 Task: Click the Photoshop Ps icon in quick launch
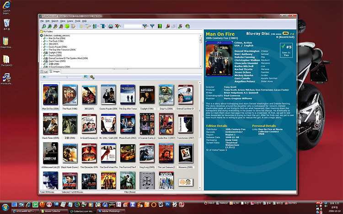pos(167,204)
